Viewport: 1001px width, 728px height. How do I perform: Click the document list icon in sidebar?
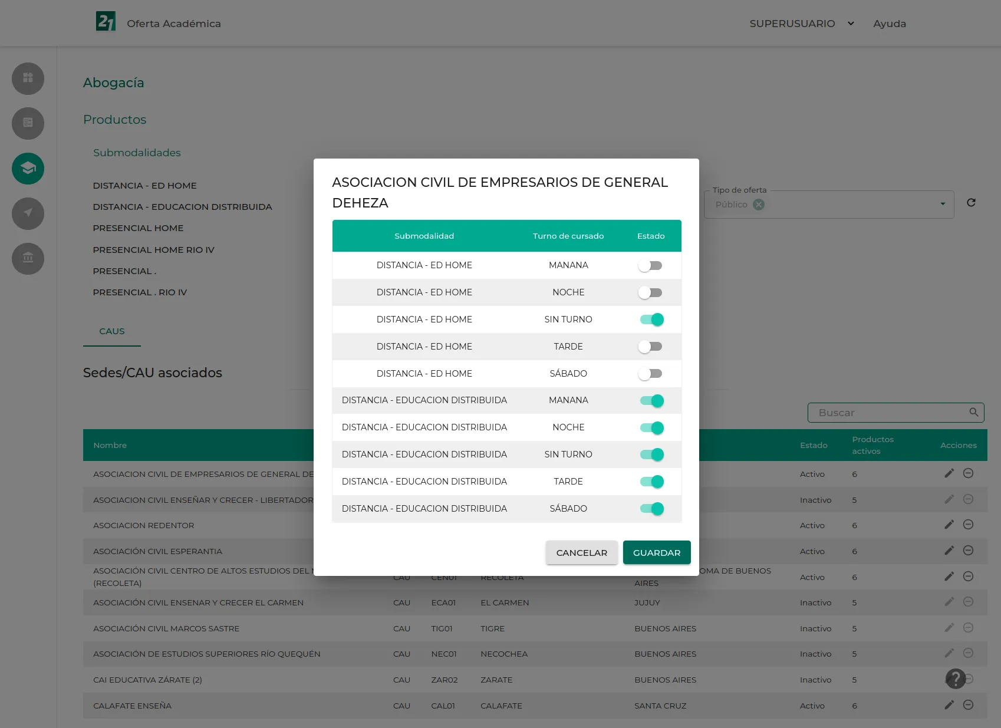coord(27,124)
